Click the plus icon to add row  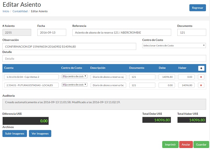click(x=201, y=68)
